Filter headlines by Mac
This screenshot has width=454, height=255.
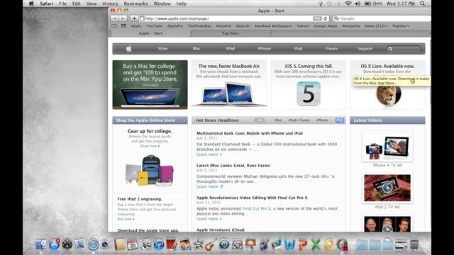278,120
